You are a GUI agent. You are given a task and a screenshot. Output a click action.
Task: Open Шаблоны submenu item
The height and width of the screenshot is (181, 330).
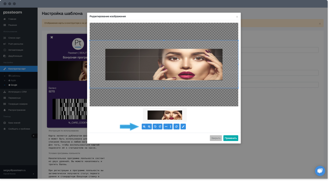point(14,76)
